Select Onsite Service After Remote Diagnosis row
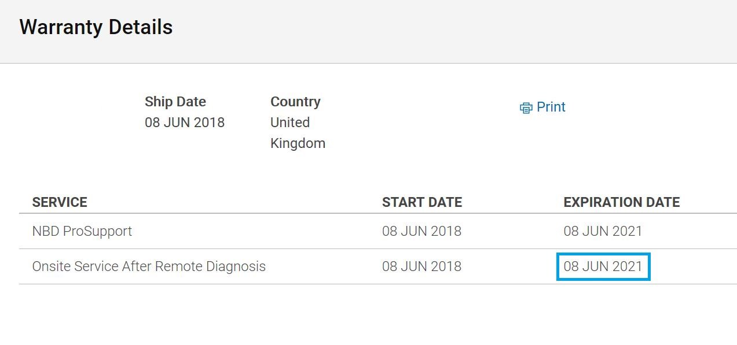This screenshot has height=345, width=737. point(378,266)
